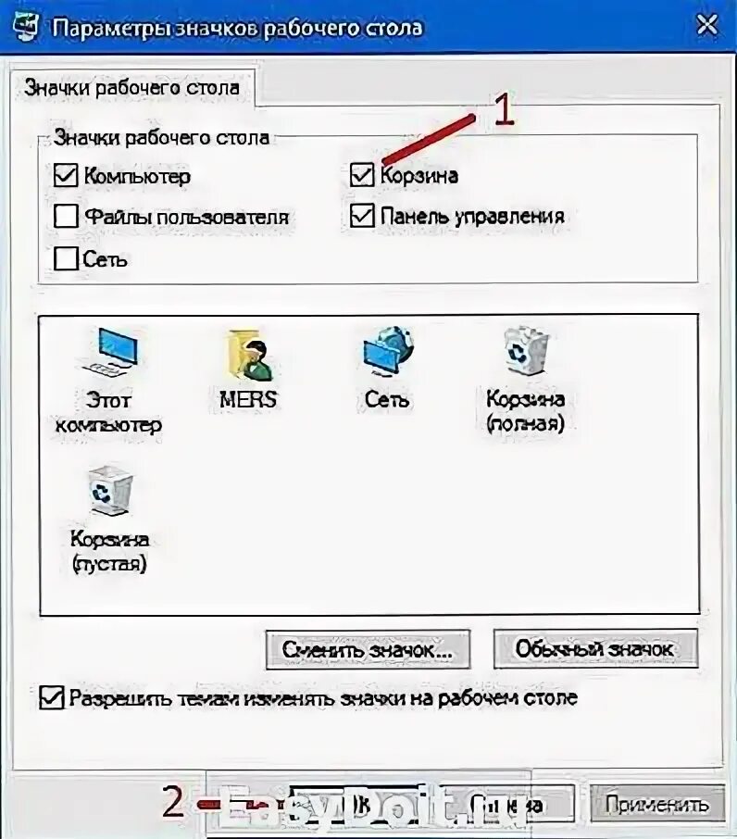Enable the Файлы пользователя checkbox

[x=66, y=216]
